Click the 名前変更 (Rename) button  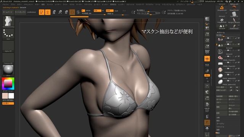(222, 96)
